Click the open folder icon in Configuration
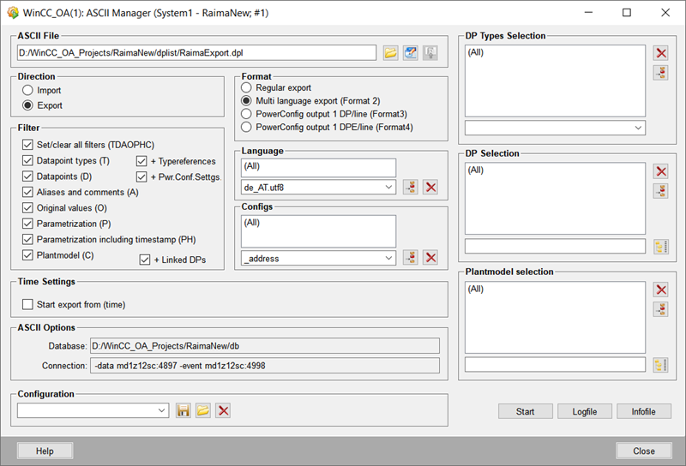 pos(203,411)
